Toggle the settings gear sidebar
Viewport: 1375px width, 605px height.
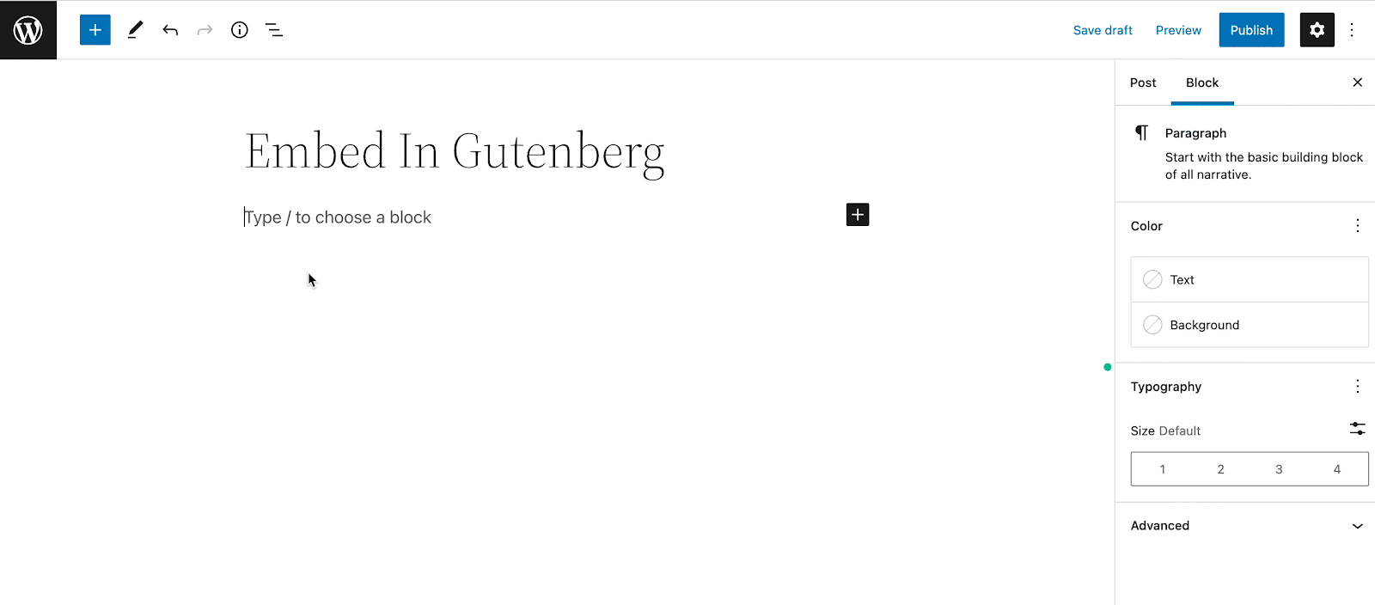click(1317, 30)
